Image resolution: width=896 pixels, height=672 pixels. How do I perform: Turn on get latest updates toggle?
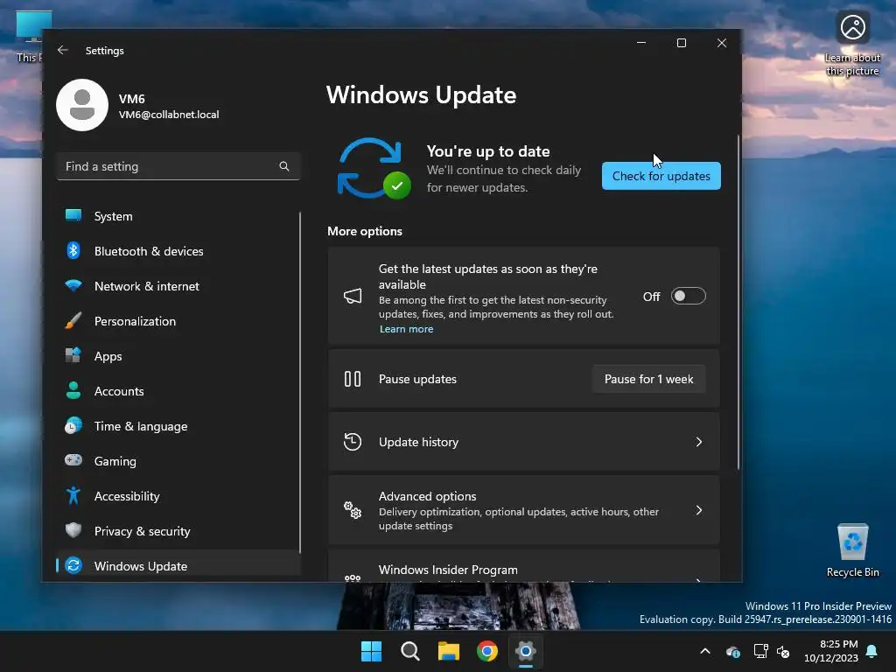(688, 296)
